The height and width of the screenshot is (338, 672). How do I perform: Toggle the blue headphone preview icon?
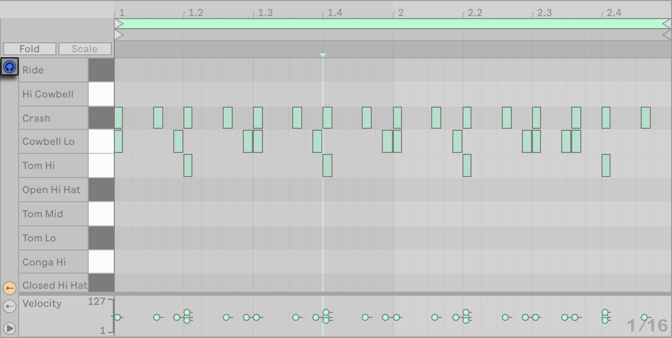(9, 66)
